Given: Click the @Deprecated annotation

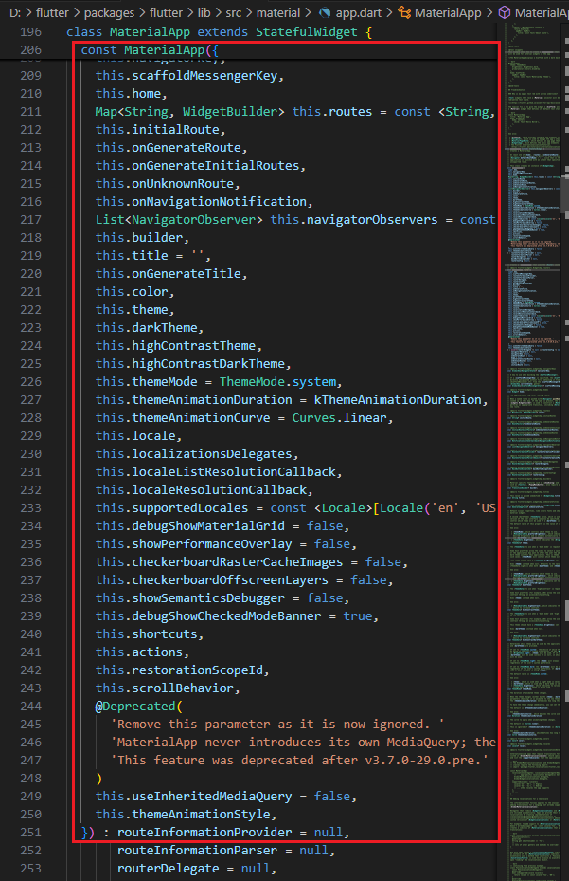Looking at the screenshot, I should pos(138,707).
